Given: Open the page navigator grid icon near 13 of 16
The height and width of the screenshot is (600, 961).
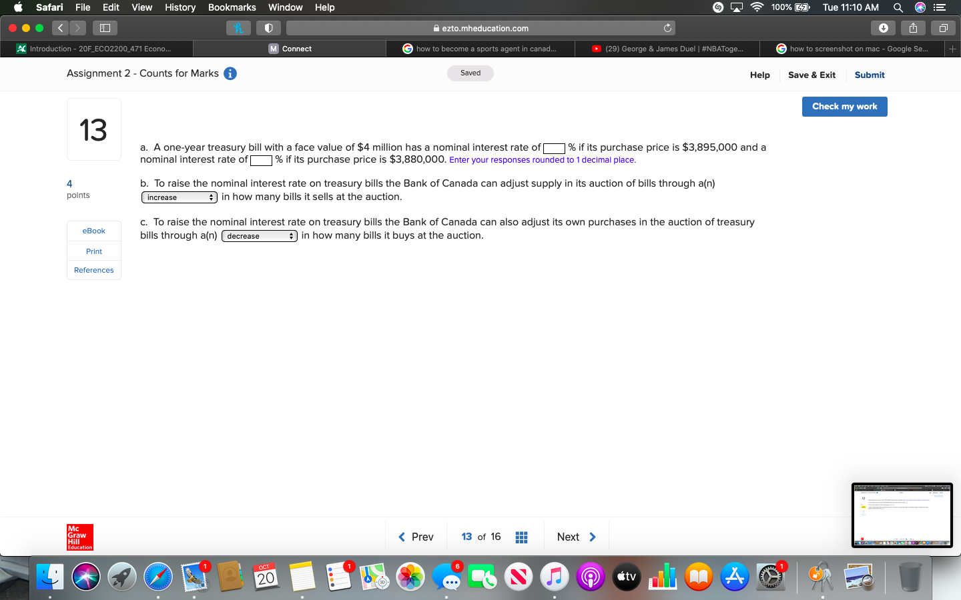Looking at the screenshot, I should [521, 537].
